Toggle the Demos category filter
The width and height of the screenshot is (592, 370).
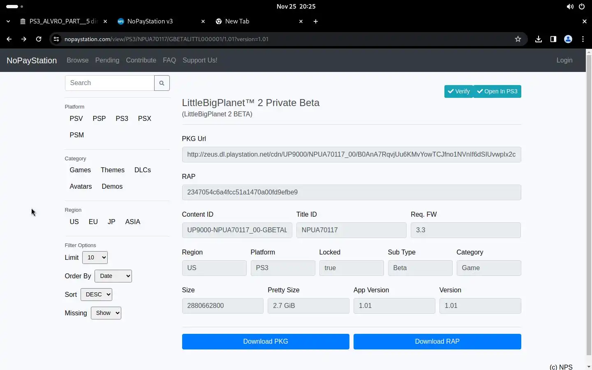coord(112,186)
